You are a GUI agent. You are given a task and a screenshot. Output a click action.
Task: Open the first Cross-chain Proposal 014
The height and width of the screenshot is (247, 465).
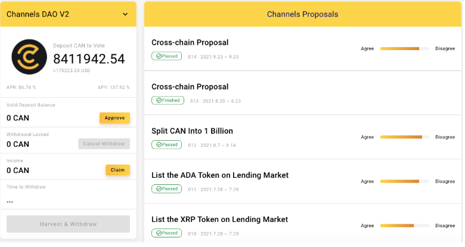[190, 42]
